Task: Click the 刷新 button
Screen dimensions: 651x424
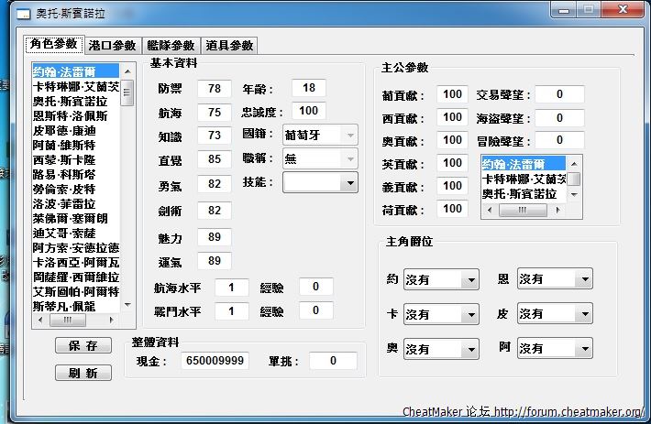Action: click(x=83, y=373)
